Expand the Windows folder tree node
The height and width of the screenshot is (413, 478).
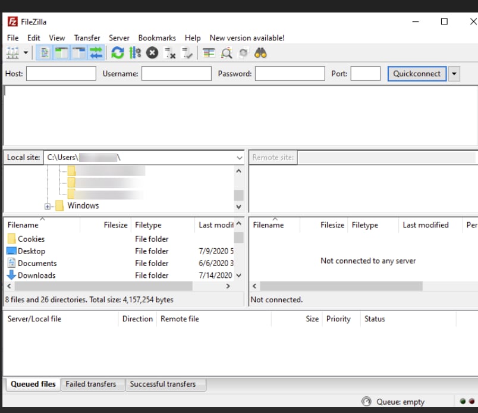[x=48, y=206]
